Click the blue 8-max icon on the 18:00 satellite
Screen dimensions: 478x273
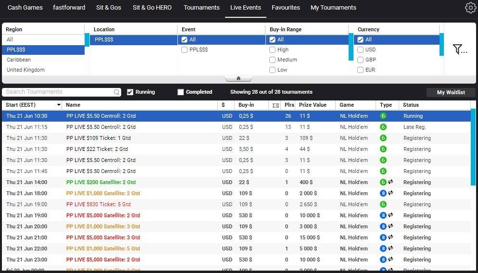pyautogui.click(x=383, y=193)
